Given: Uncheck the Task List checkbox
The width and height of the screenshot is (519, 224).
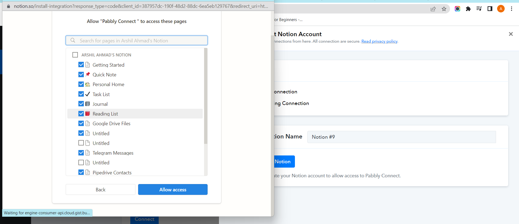Looking at the screenshot, I should point(81,94).
